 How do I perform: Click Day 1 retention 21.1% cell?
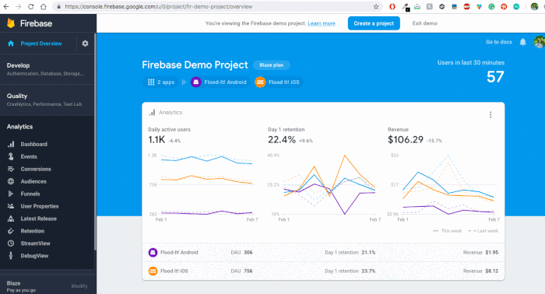350,252
